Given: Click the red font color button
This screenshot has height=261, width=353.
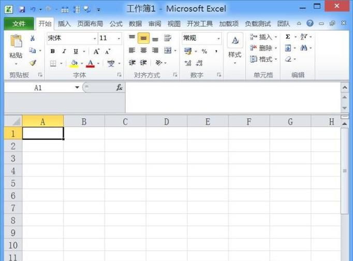Looking at the screenshot, I should (x=91, y=63).
